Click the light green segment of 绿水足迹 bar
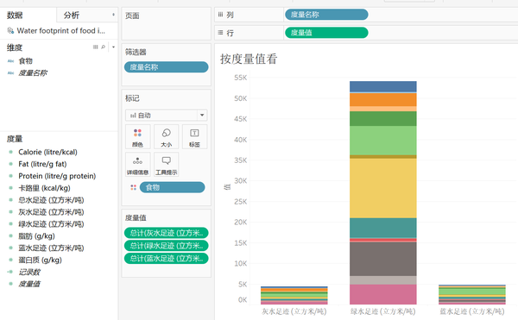The width and height of the screenshot is (518, 320). coord(383,141)
